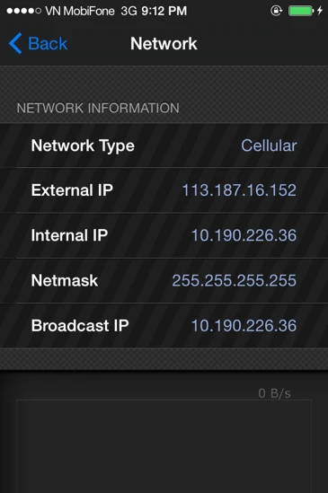
Task: Tap the 0 B/s traffic rate label
Action: pos(274,393)
